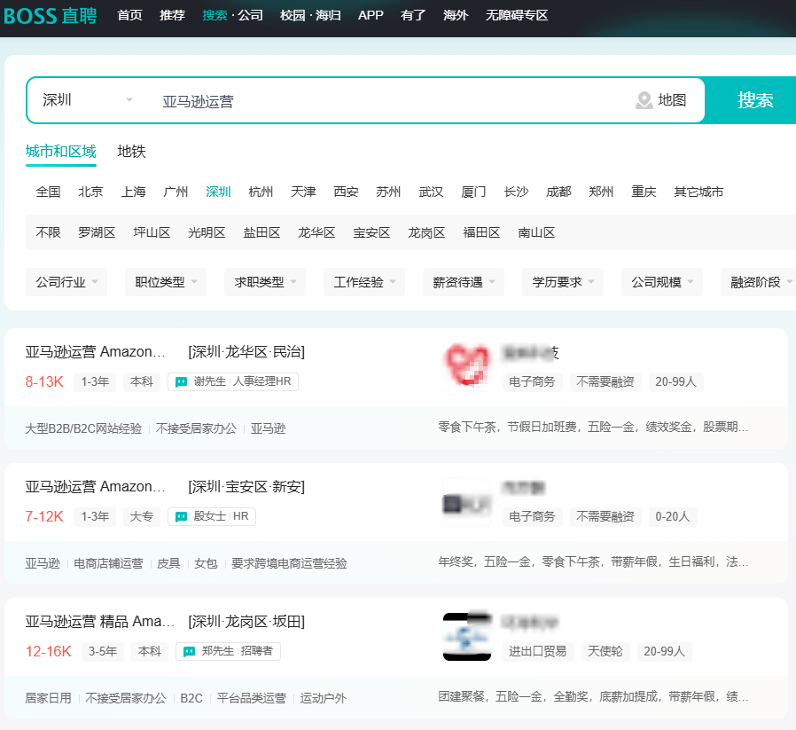Select highlighted 深圳 city option
Image resolution: width=796 pixels, height=730 pixels.
[218, 192]
